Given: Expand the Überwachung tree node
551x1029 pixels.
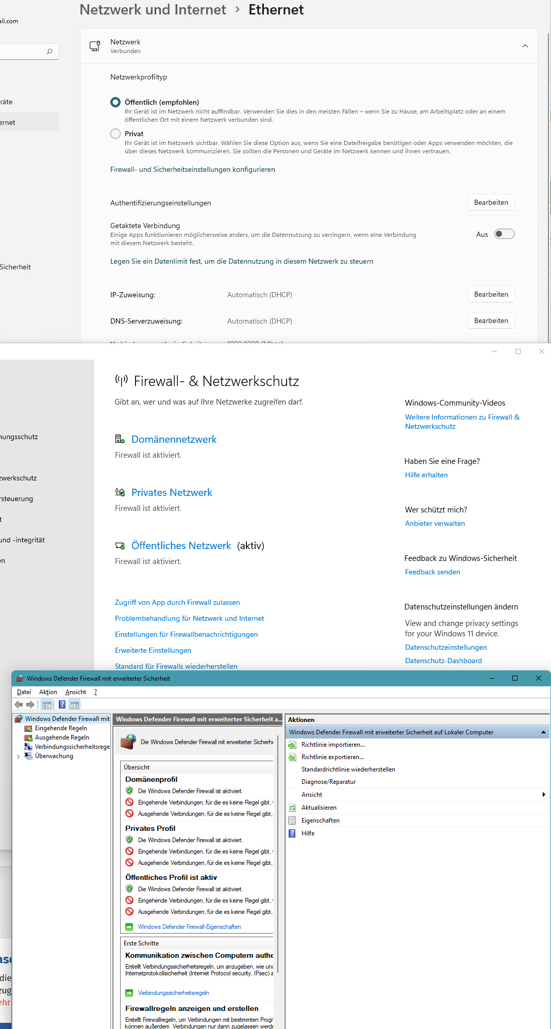Looking at the screenshot, I should coord(19,757).
